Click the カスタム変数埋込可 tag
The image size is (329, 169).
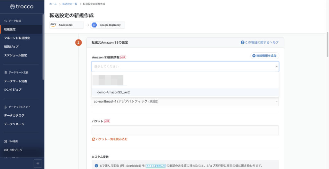click(x=156, y=166)
